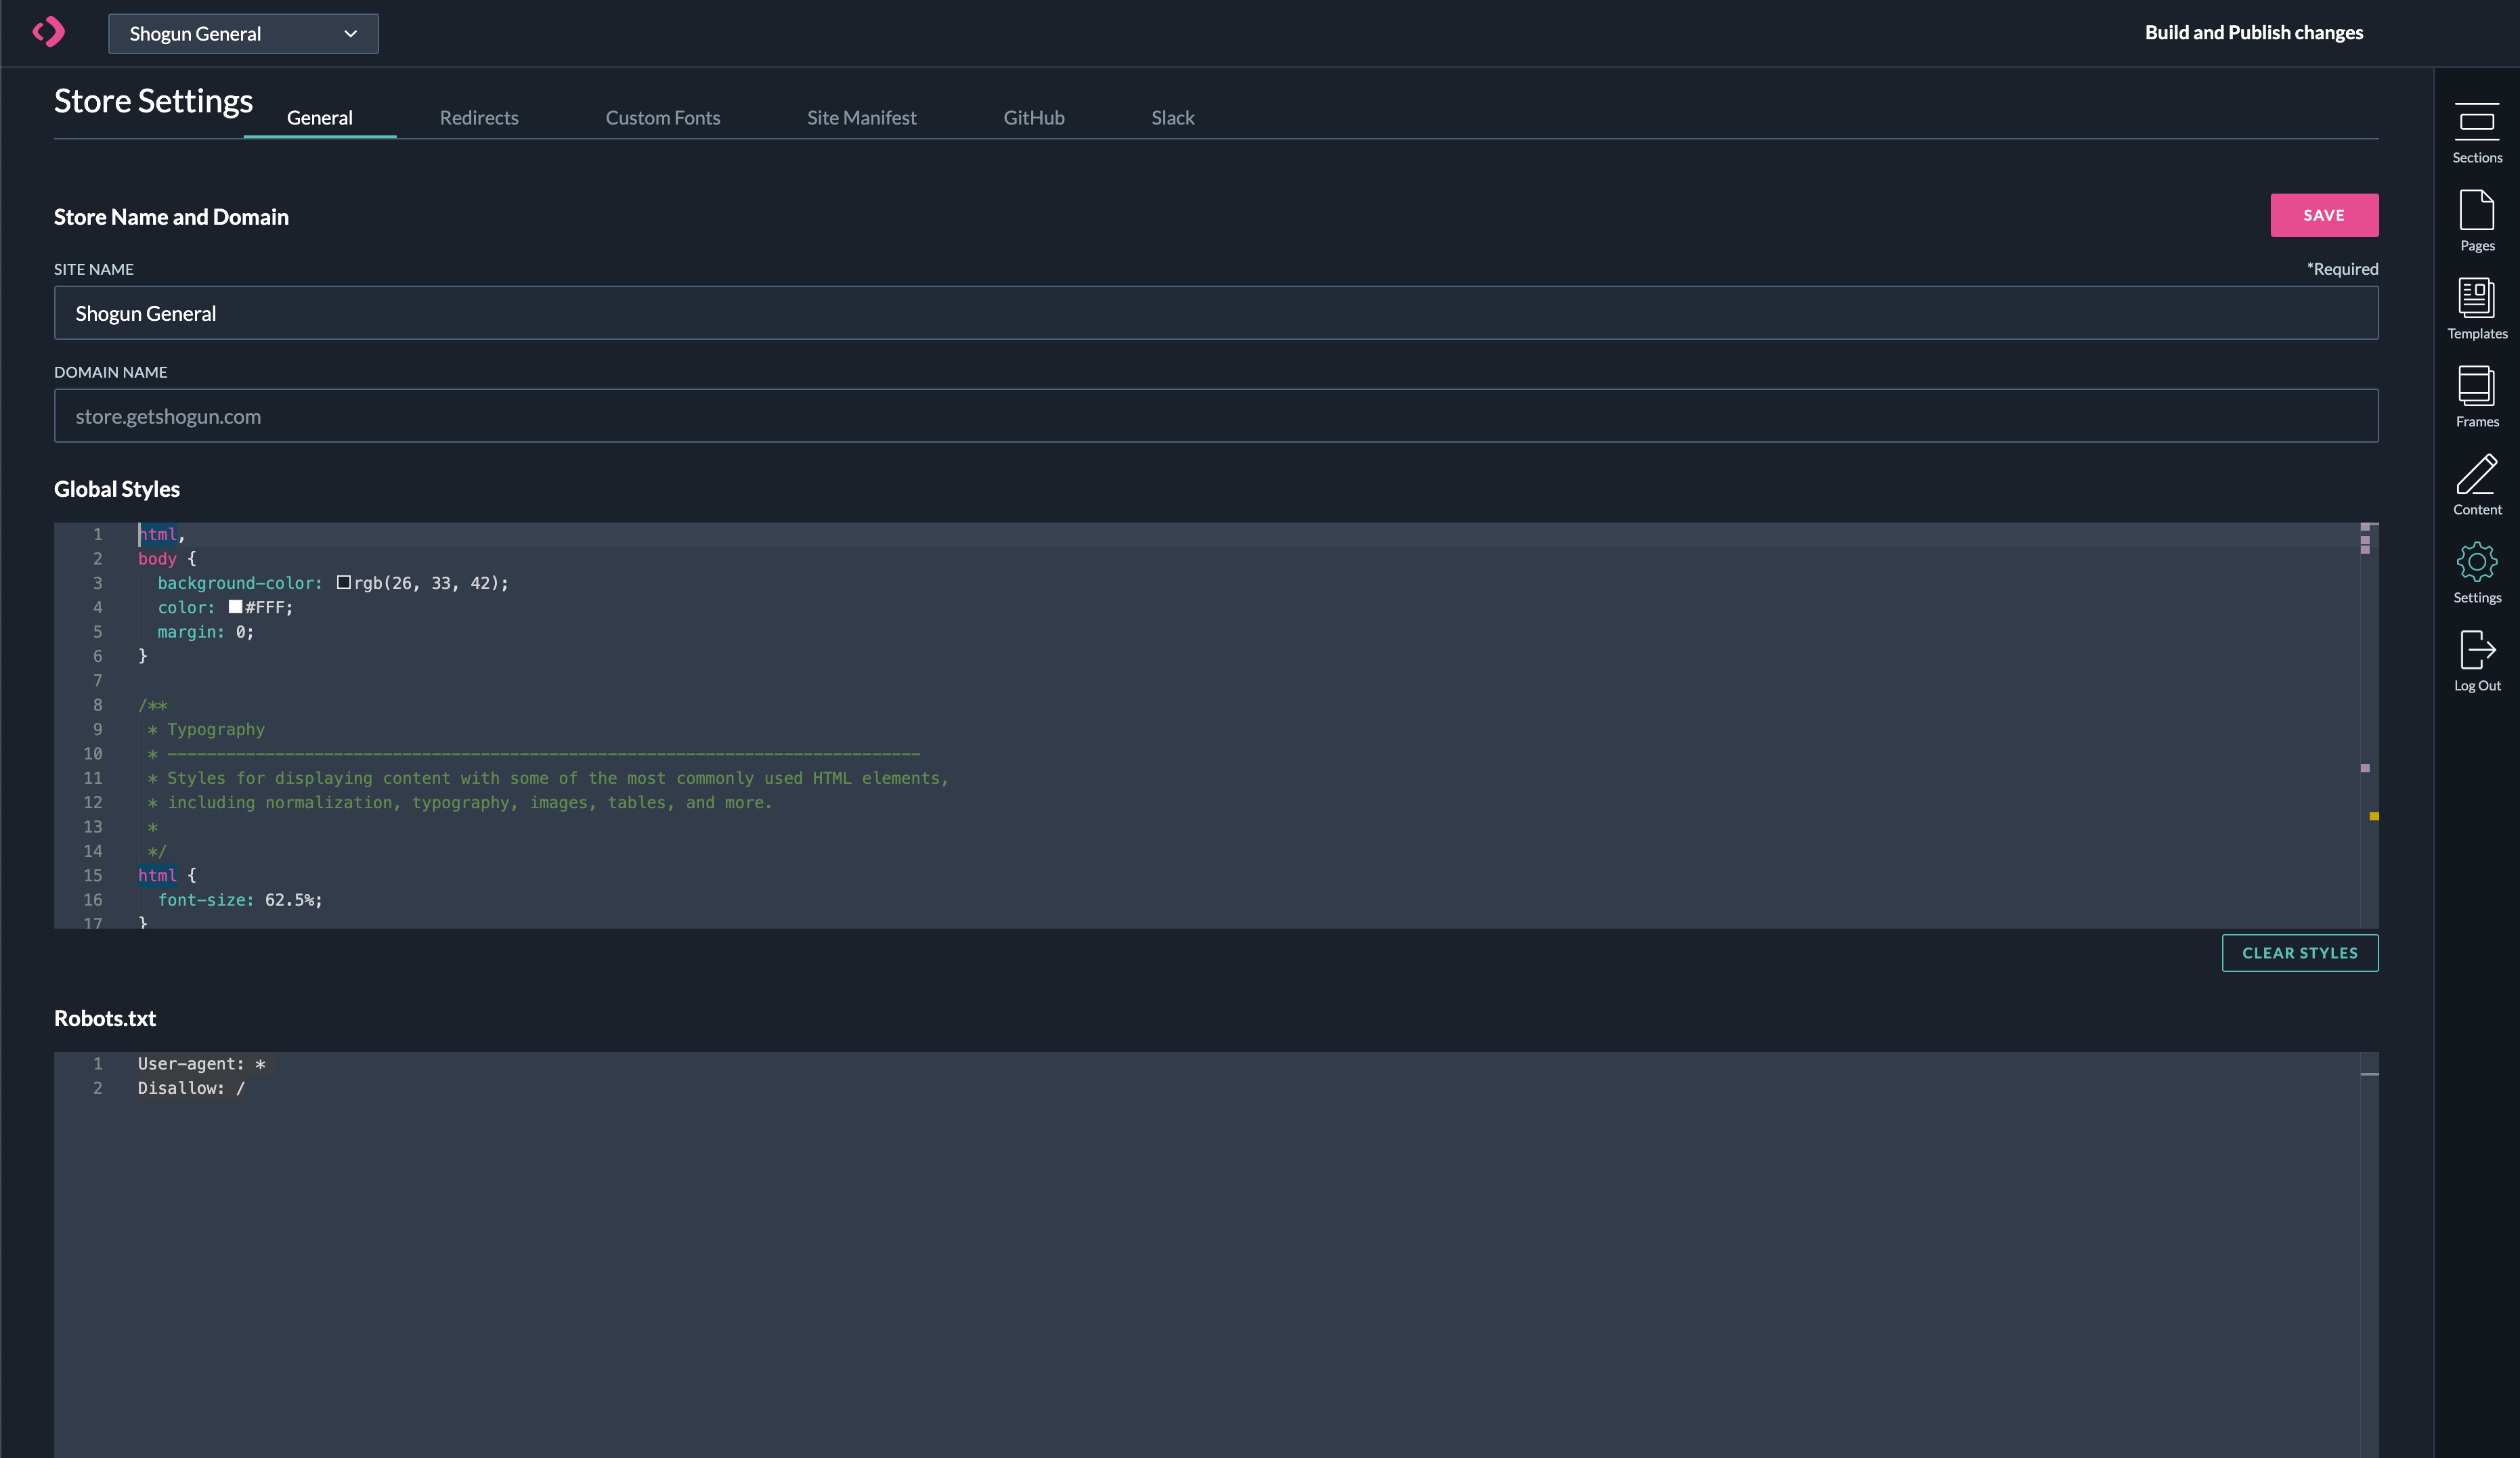This screenshot has height=1458, width=2520.
Task: Go to Pages in sidebar
Action: 2476,220
